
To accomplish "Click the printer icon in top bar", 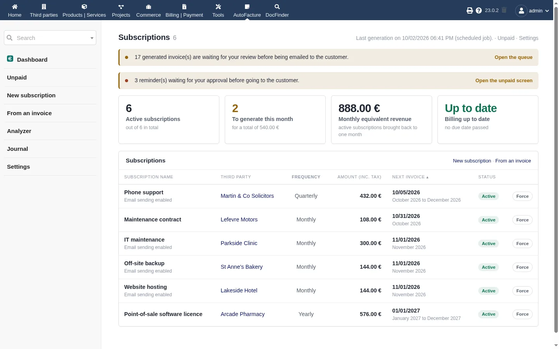I will click(470, 10).
